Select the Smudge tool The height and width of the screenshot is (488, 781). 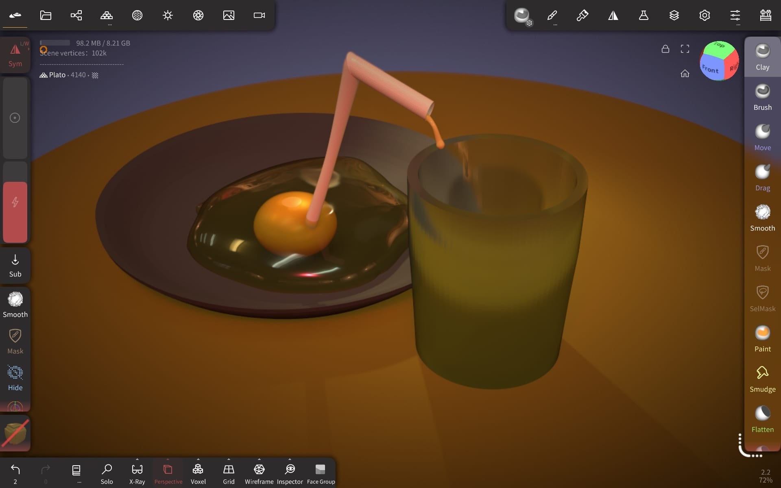(x=762, y=379)
